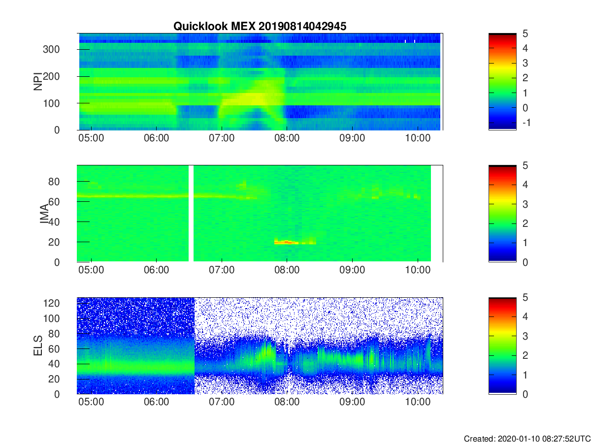Click the 06:00 tick under NPI panel
The image size is (591, 443).
click(x=157, y=138)
